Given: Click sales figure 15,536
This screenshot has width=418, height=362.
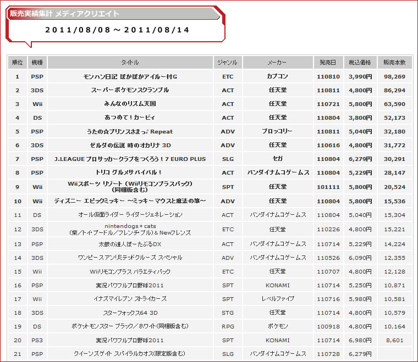Looking at the screenshot, I should pos(394,201).
